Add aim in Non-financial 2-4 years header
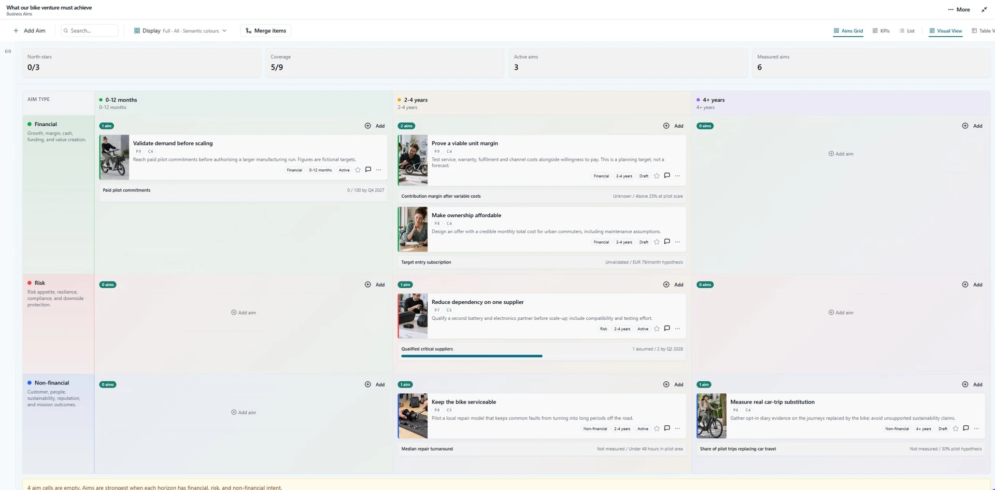 pos(673,384)
